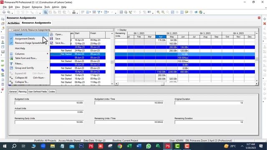Click the Print icon in the toolbar

pyautogui.click(x=4, y=12)
